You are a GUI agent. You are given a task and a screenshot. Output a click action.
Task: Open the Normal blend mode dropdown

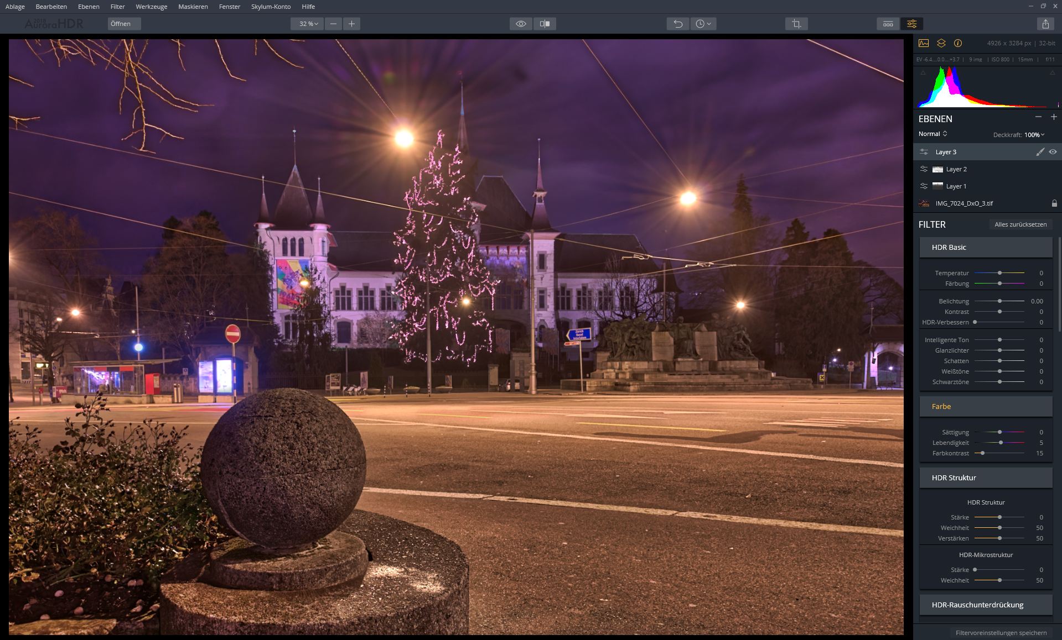(933, 134)
